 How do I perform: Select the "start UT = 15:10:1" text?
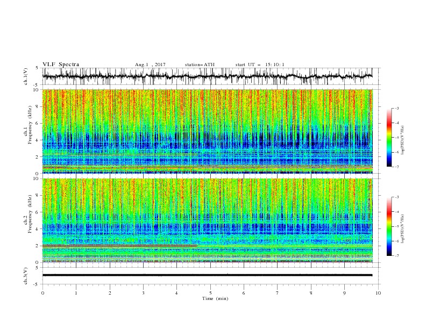260,65
